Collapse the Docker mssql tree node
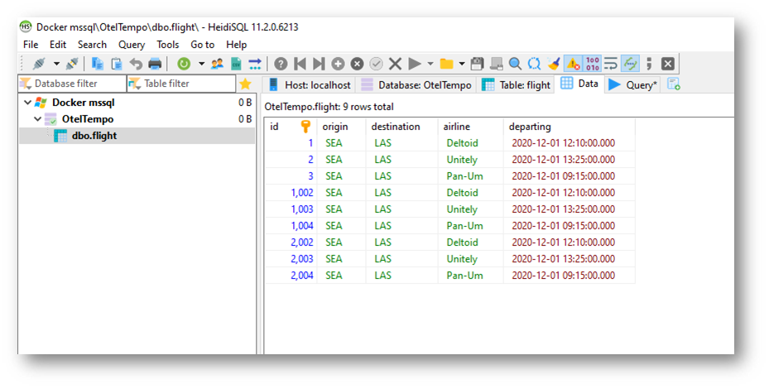The width and height of the screenshot is (769, 389). click(x=28, y=103)
